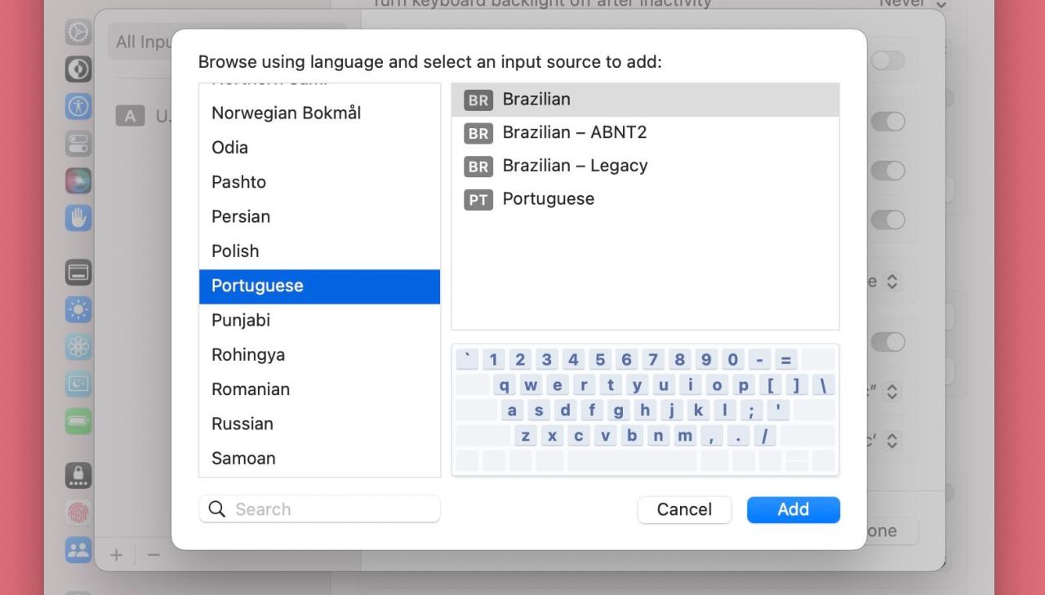Select Russian in language list
Image resolution: width=1045 pixels, height=595 pixels.
point(319,424)
